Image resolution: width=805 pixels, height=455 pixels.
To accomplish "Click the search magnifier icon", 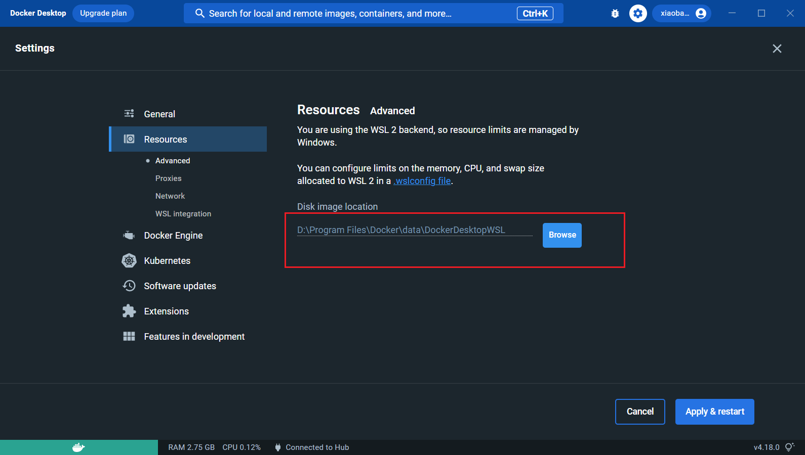I will click(x=200, y=14).
